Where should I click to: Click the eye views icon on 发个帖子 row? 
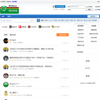[x=63, y=43]
